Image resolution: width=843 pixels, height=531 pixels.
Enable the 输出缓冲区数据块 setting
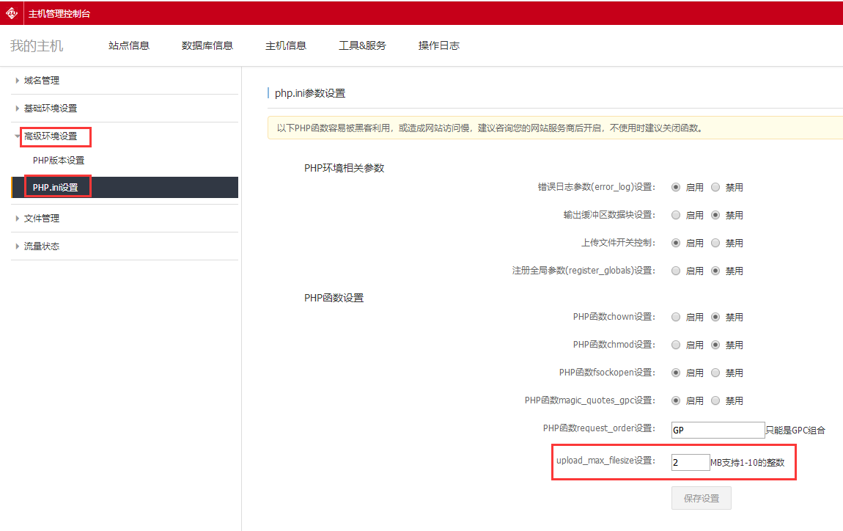(x=676, y=215)
